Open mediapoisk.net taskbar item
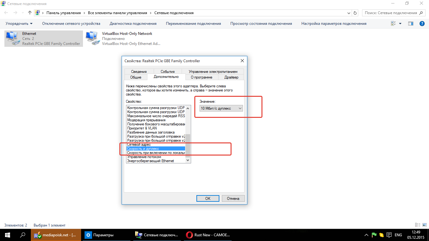This screenshot has width=429, height=241. (56, 235)
